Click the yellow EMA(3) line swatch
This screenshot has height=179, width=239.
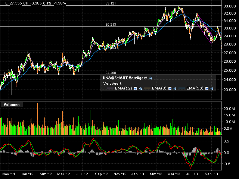pos(147,88)
